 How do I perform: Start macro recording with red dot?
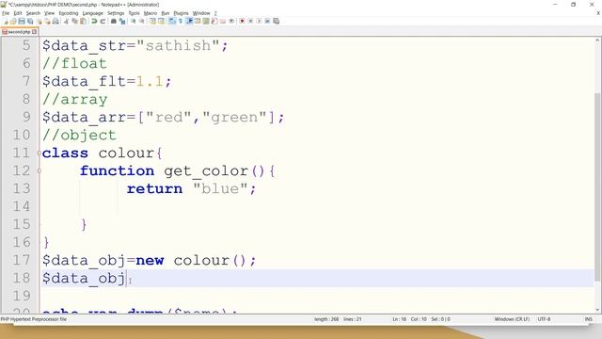pyautogui.click(x=242, y=21)
